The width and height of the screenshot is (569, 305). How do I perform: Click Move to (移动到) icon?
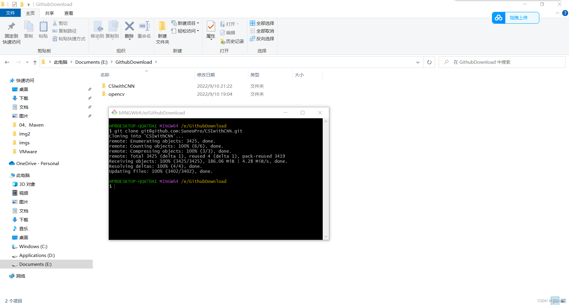click(98, 26)
